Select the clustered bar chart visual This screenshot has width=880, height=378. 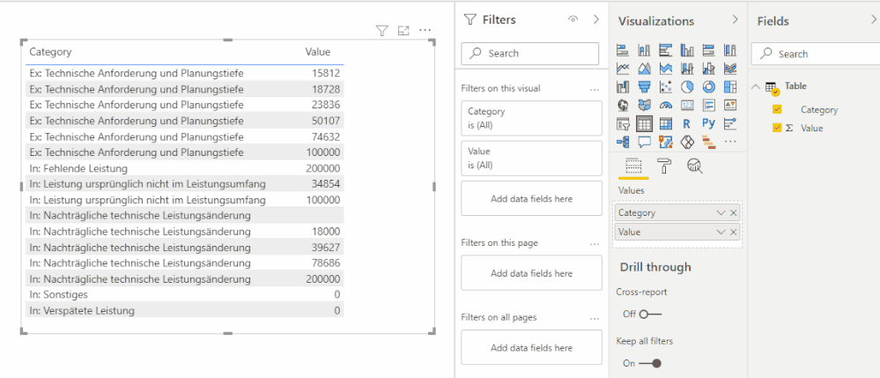coord(666,50)
